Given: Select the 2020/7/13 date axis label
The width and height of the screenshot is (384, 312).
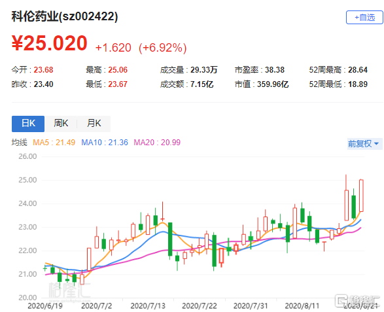Looking at the screenshot, I should pos(148,306).
